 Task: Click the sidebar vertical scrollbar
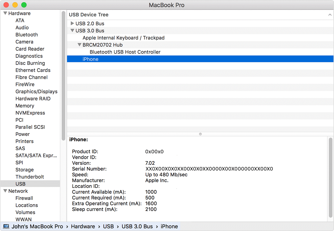click(x=63, y=76)
